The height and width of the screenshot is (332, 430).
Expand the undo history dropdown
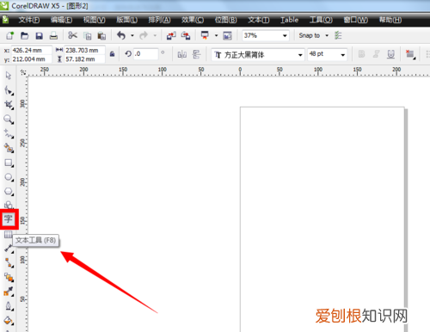coord(132,35)
